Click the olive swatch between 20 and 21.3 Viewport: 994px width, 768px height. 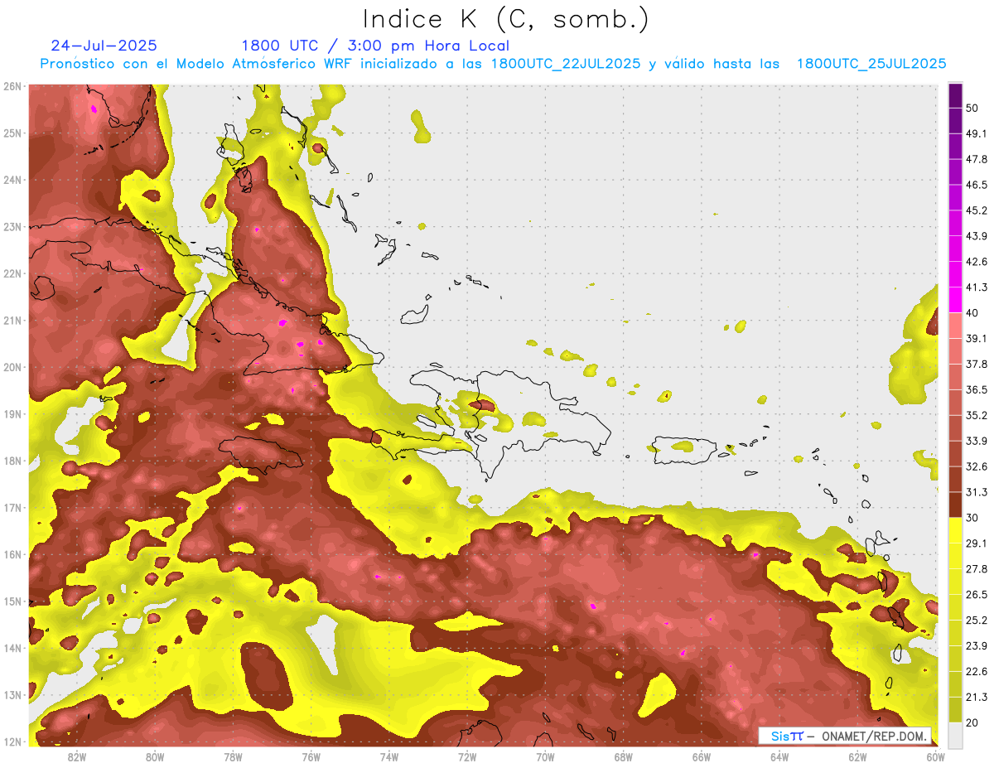point(955,709)
